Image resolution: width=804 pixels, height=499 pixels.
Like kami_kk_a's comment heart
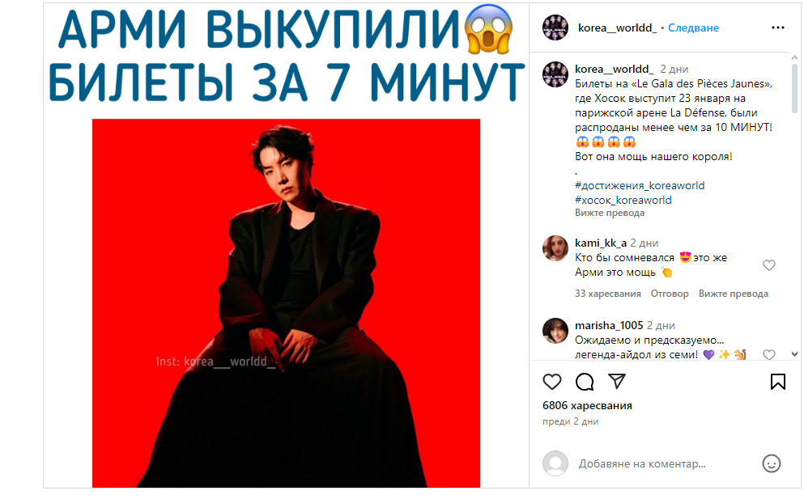click(x=768, y=265)
